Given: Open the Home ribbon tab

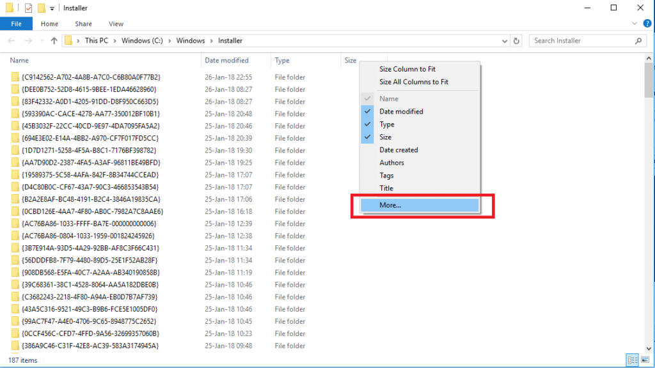Looking at the screenshot, I should [49, 24].
